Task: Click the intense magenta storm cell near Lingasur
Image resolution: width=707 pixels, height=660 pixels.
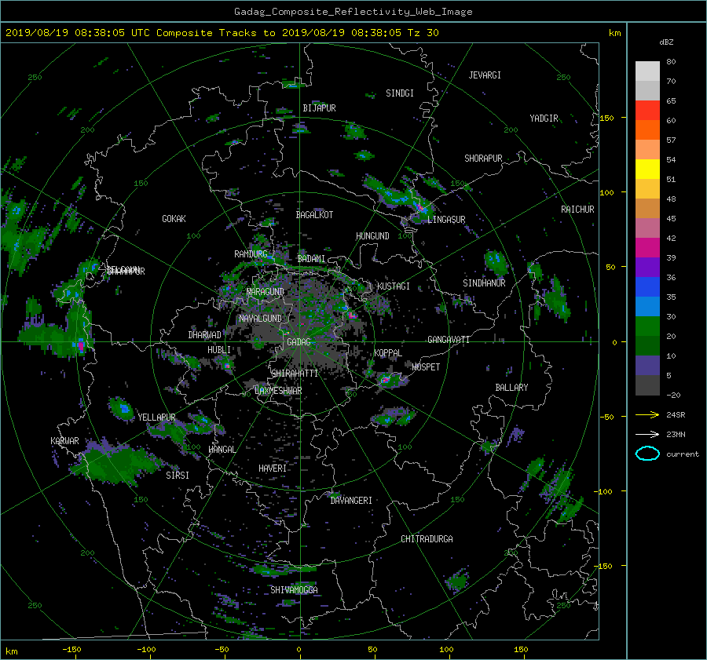Action: pos(422,208)
